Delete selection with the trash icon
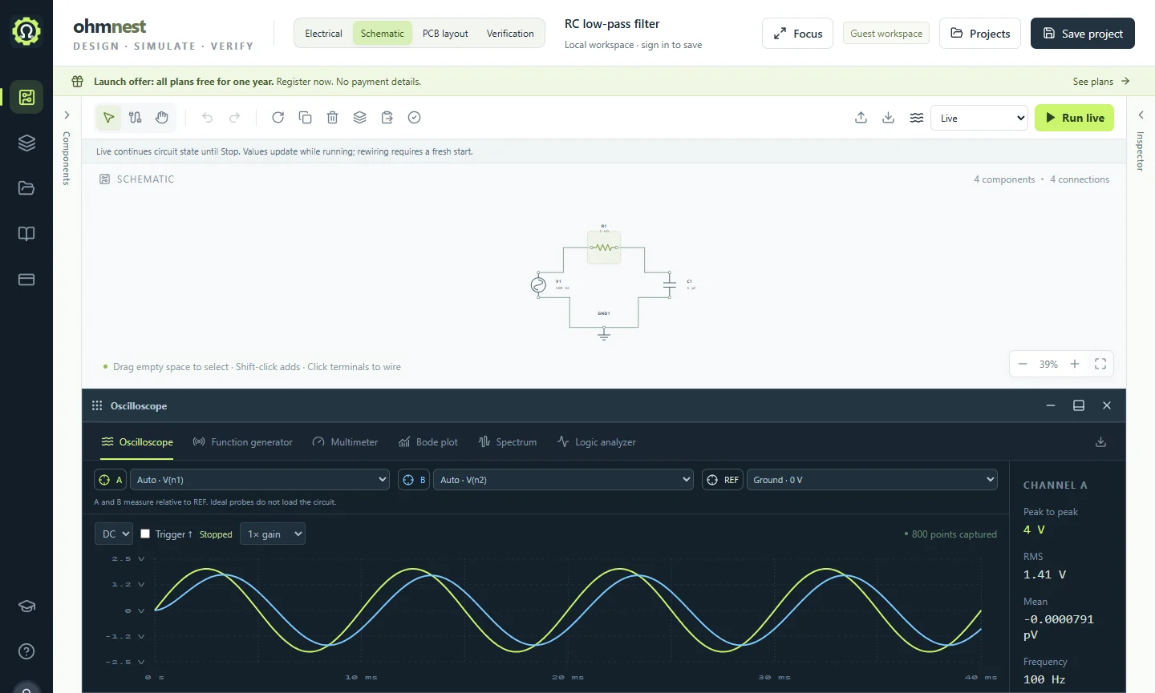 (x=333, y=118)
